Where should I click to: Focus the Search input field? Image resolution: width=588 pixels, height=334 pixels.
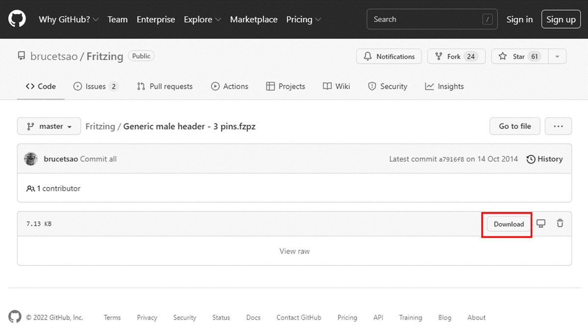pyautogui.click(x=432, y=19)
